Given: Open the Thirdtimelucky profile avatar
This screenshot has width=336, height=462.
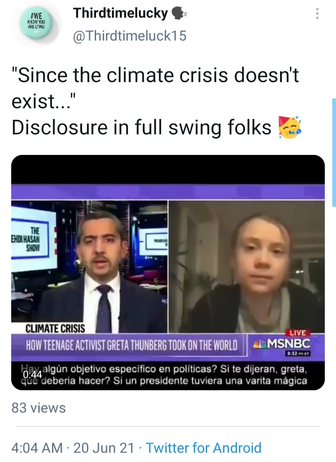Looking at the screenshot, I should tap(36, 23).
